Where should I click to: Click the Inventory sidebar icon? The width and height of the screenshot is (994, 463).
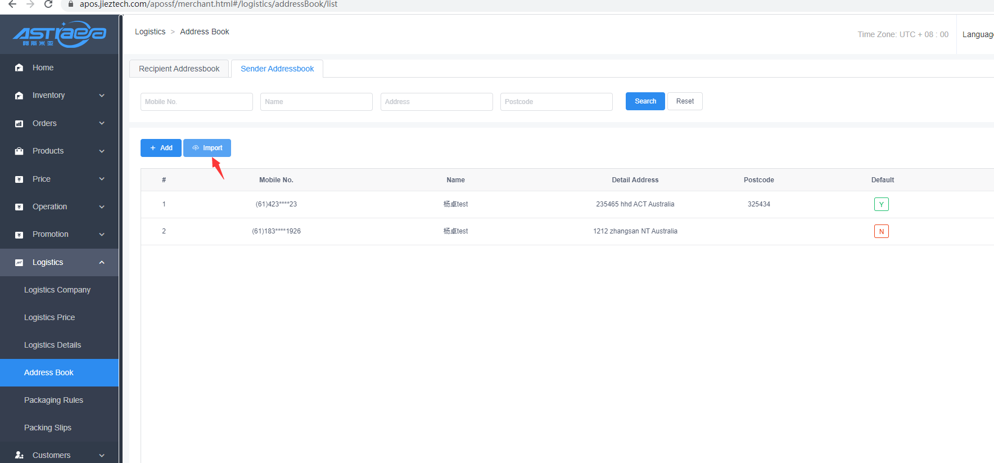coord(19,96)
